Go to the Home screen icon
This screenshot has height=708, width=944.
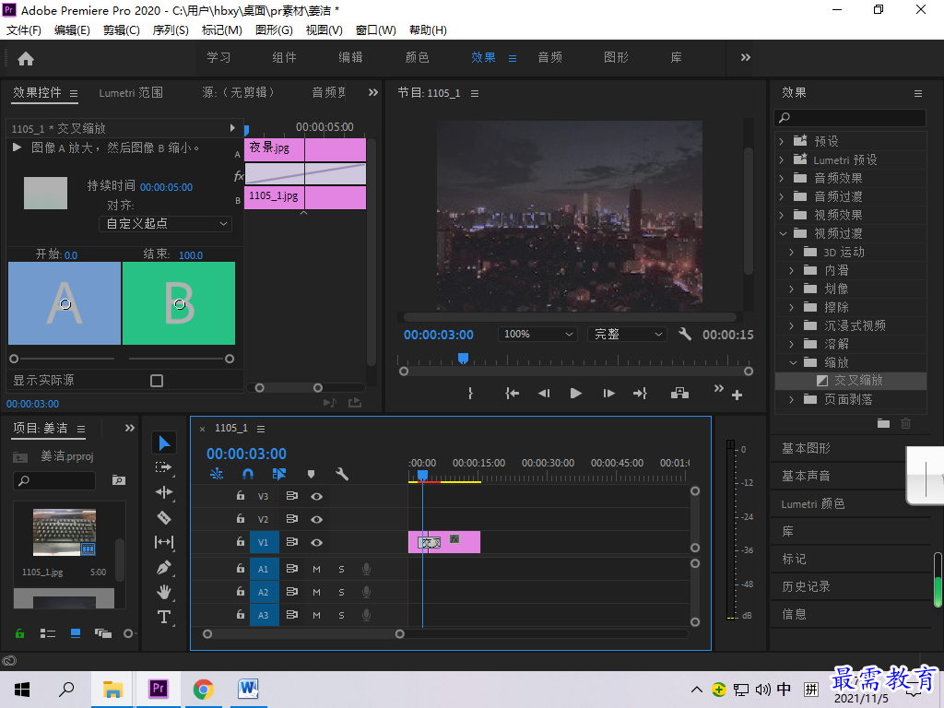tap(26, 58)
